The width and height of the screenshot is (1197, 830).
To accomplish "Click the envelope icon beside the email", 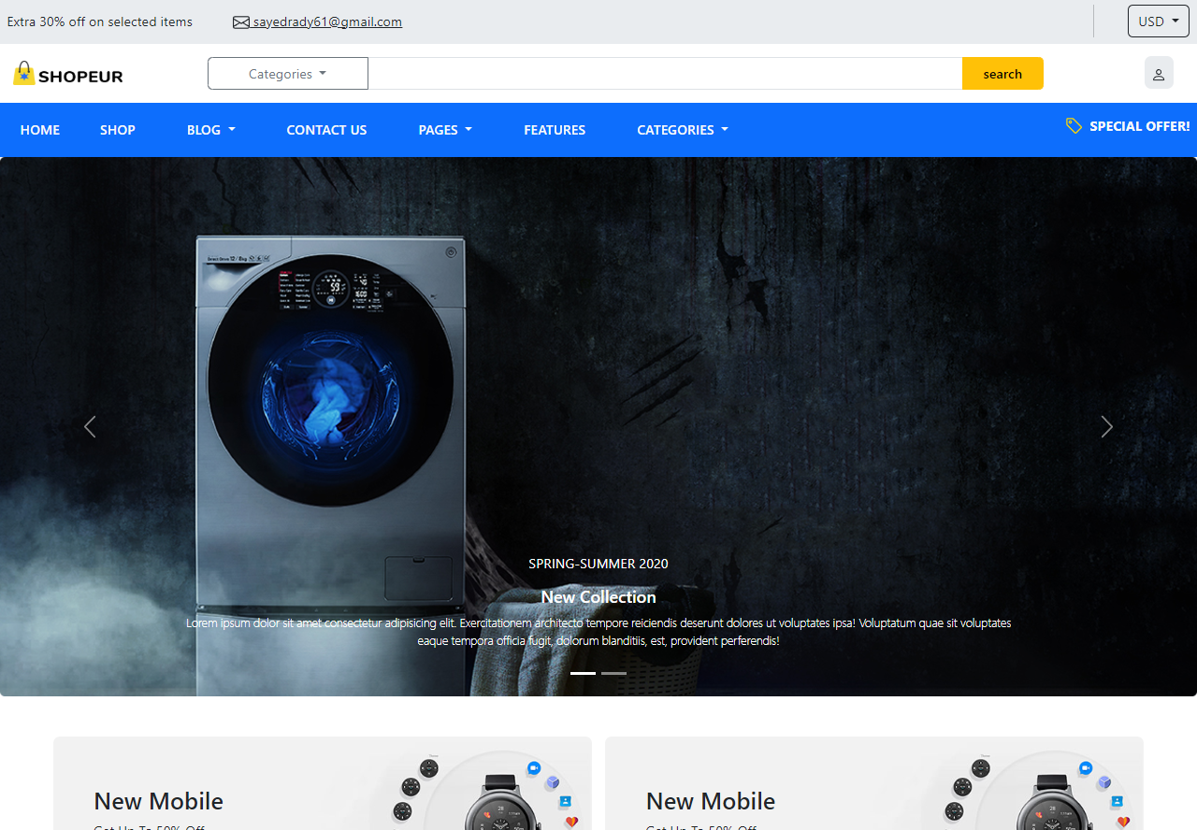I will [241, 22].
